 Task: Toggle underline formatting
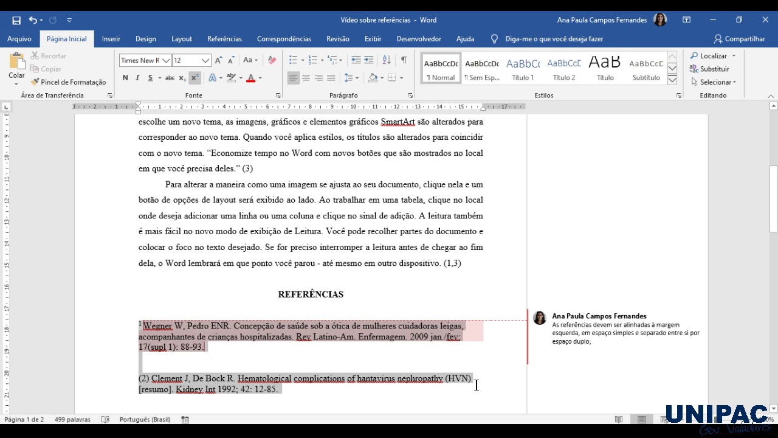coord(150,78)
